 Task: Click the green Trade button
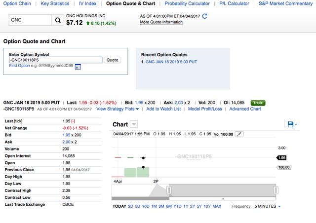(x=258, y=103)
